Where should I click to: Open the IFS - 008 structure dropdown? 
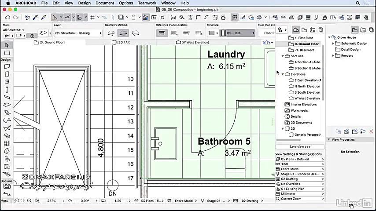238,33
